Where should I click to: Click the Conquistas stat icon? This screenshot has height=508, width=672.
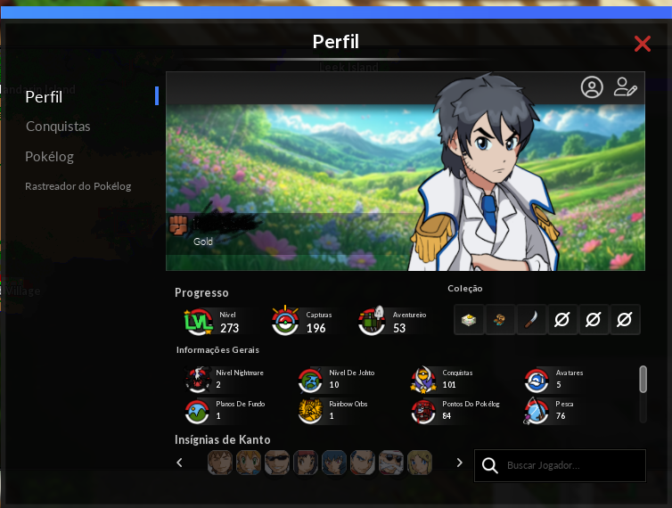click(423, 380)
